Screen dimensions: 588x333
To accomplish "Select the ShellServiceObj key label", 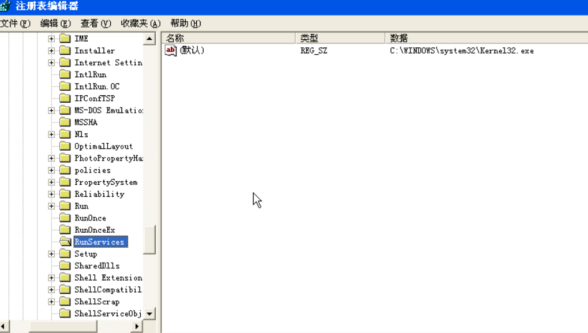I will (108, 314).
